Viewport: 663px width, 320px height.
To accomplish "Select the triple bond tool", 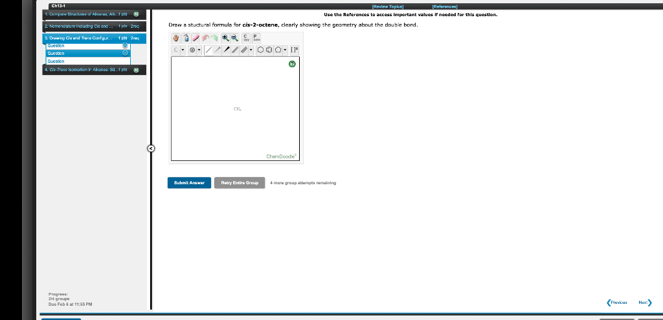I will 244,50.
